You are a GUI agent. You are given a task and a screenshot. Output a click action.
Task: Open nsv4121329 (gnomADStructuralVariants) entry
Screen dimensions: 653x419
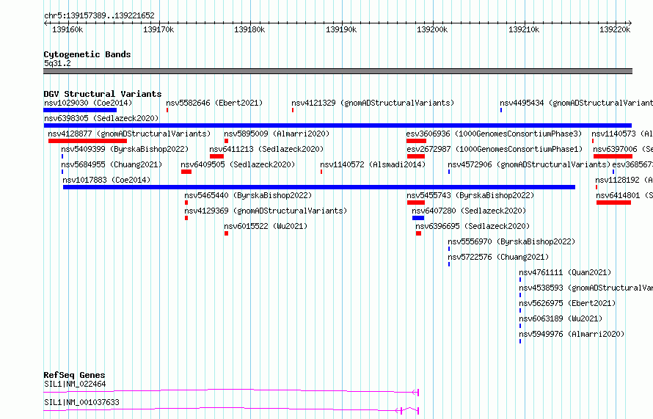point(373,103)
